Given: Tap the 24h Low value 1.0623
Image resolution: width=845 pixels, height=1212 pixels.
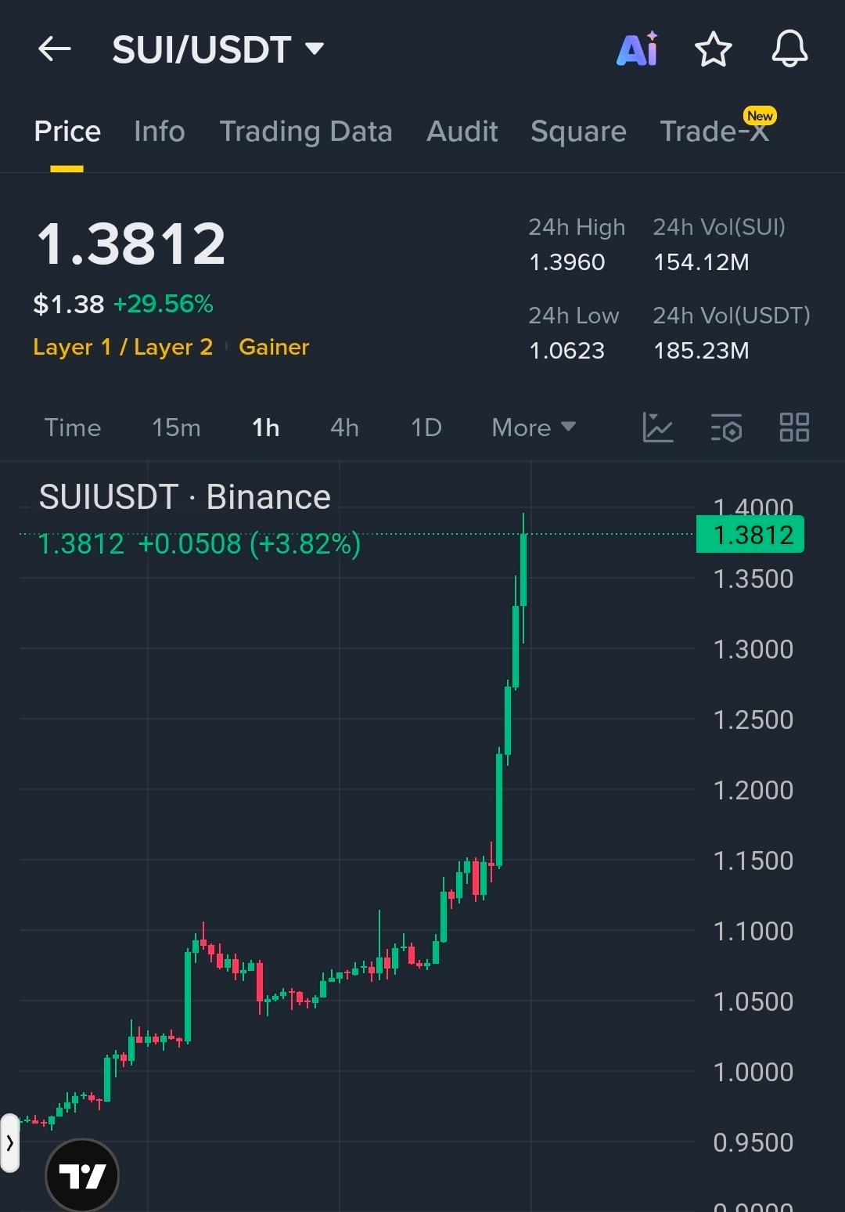Looking at the screenshot, I should pos(567,351).
